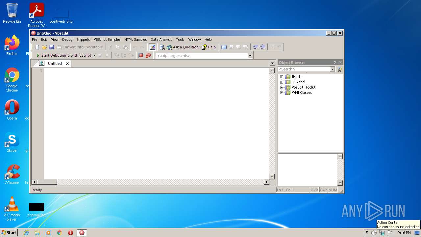
Task: Click the decrease indent toolbar icon
Action: pyautogui.click(x=263, y=47)
